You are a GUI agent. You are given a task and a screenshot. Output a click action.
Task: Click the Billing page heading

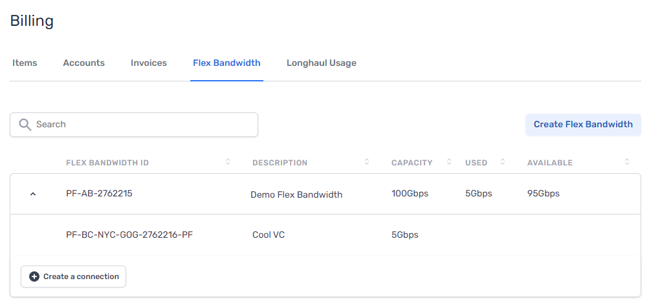point(32,21)
